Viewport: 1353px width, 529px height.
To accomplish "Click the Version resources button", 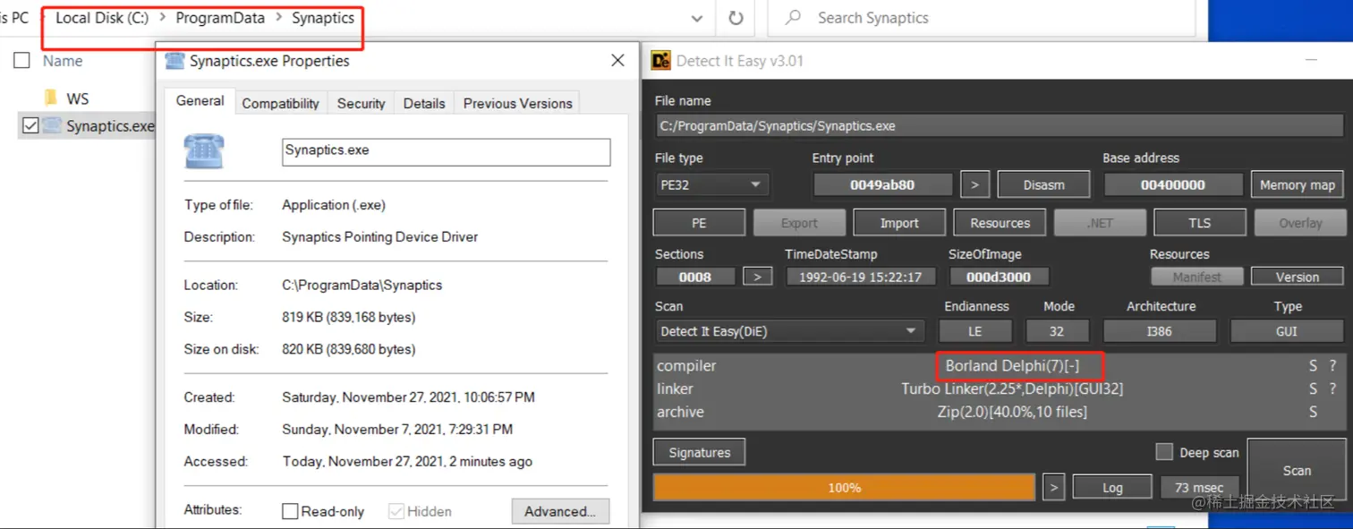I will pyautogui.click(x=1297, y=277).
